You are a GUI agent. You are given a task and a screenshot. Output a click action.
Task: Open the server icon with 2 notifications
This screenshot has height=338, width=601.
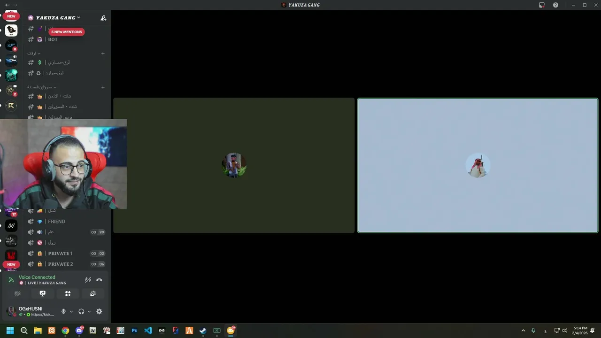(11, 91)
